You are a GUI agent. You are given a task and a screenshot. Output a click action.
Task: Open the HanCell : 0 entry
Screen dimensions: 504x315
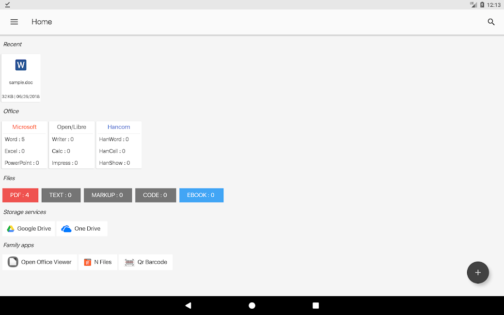pyautogui.click(x=112, y=151)
